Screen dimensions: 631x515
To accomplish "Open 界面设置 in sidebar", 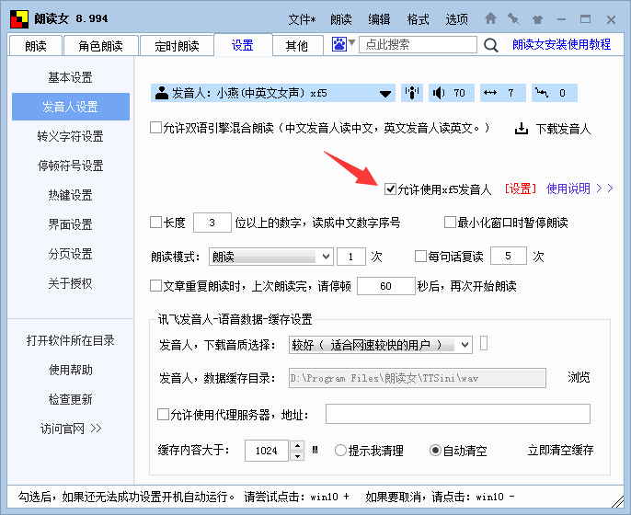I will tap(71, 224).
